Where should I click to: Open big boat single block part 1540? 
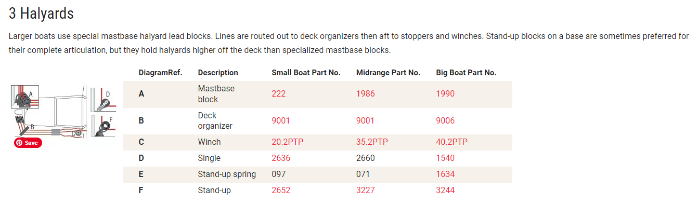(x=445, y=158)
